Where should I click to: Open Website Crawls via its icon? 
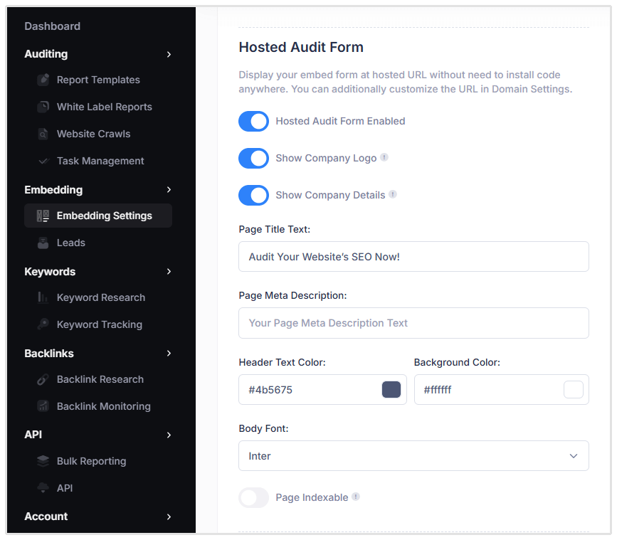[x=43, y=134]
